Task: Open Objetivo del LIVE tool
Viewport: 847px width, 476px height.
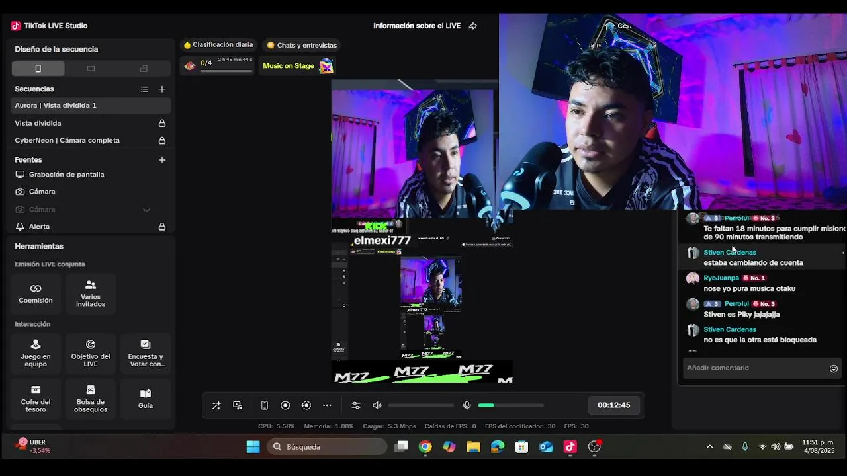Action: pyautogui.click(x=91, y=354)
